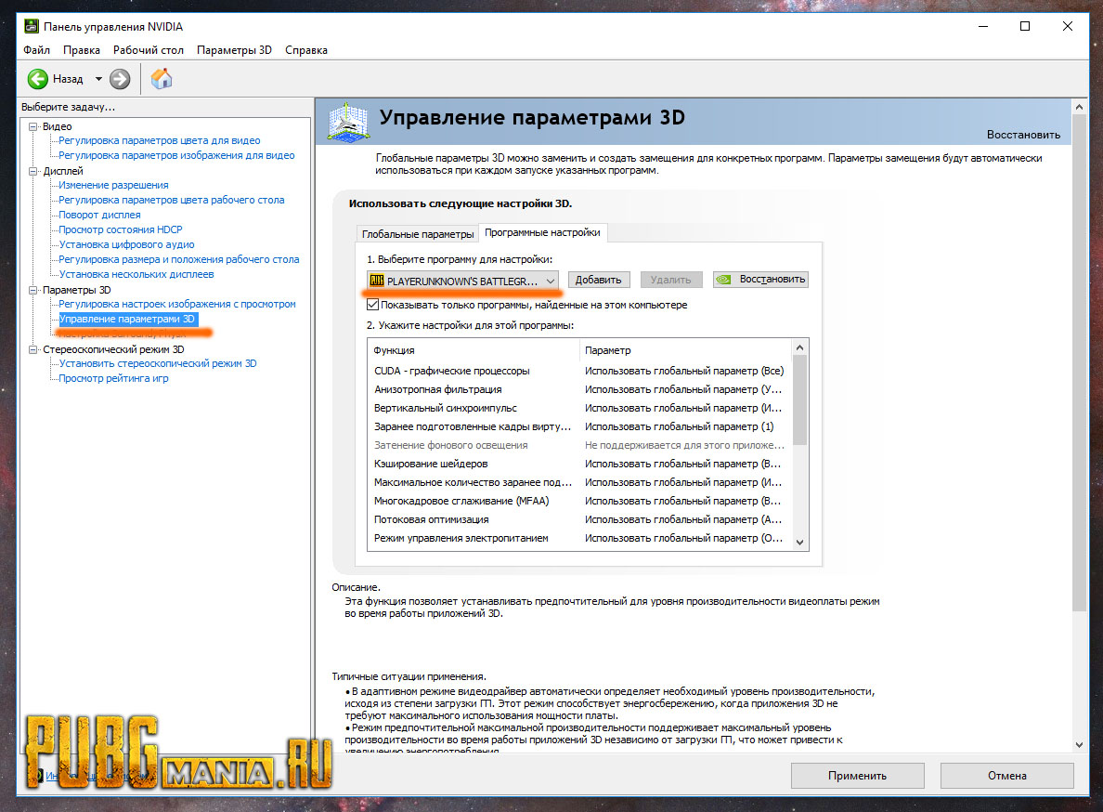Click the PUBG program icon in the dropdown
1103x812 pixels.
pos(377,281)
